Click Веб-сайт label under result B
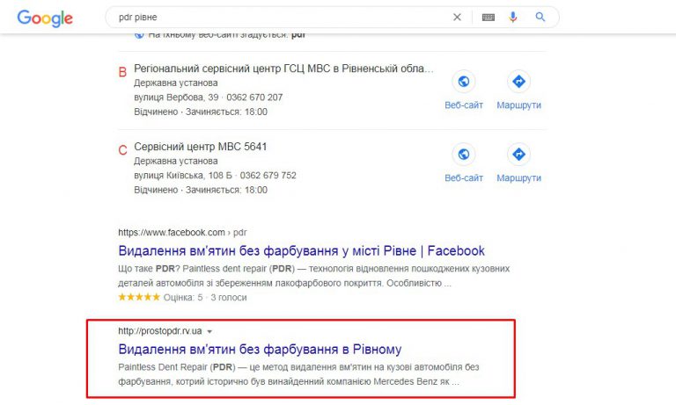The width and height of the screenshot is (676, 405). click(x=464, y=105)
